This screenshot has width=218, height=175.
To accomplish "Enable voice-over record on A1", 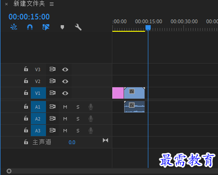I will tap(91, 107).
